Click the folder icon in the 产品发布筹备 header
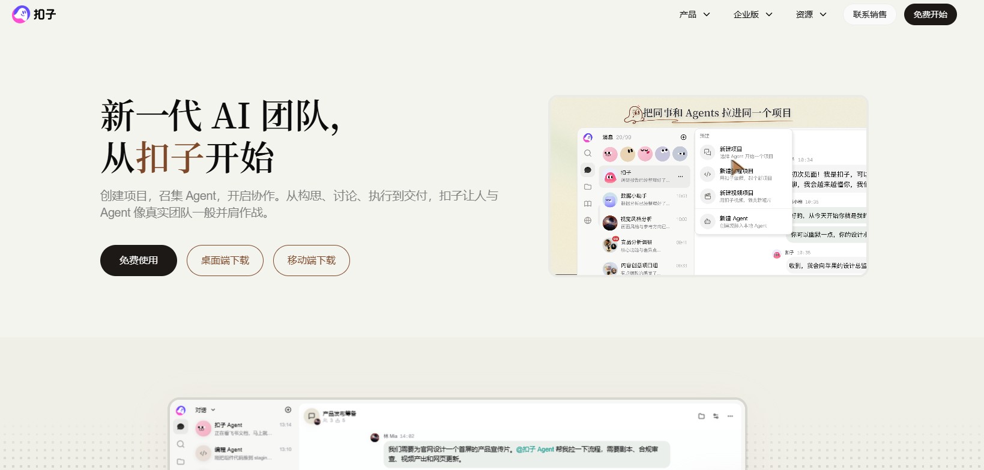Screen dimensions: 984x470 click(701, 416)
